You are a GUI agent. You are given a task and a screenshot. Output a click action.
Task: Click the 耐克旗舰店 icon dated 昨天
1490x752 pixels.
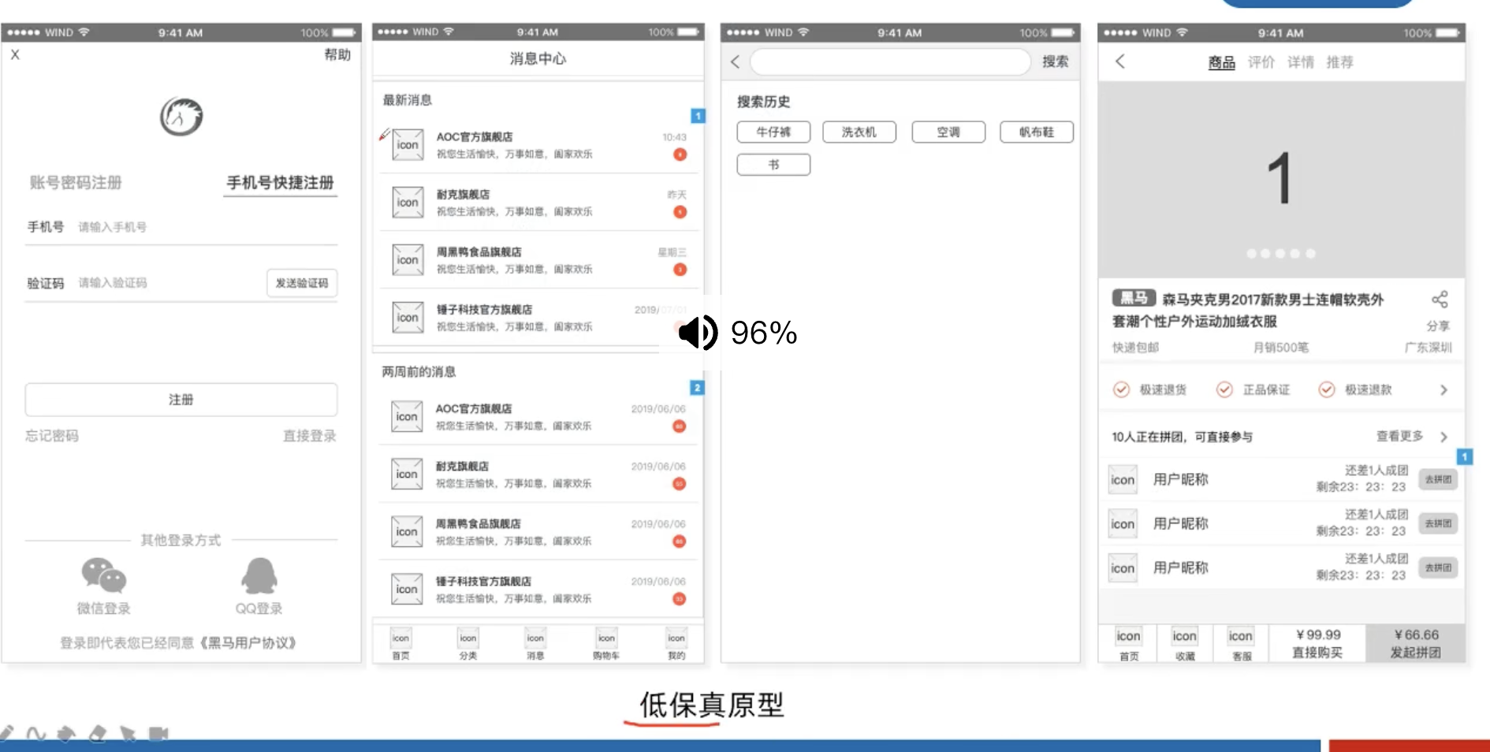click(408, 203)
